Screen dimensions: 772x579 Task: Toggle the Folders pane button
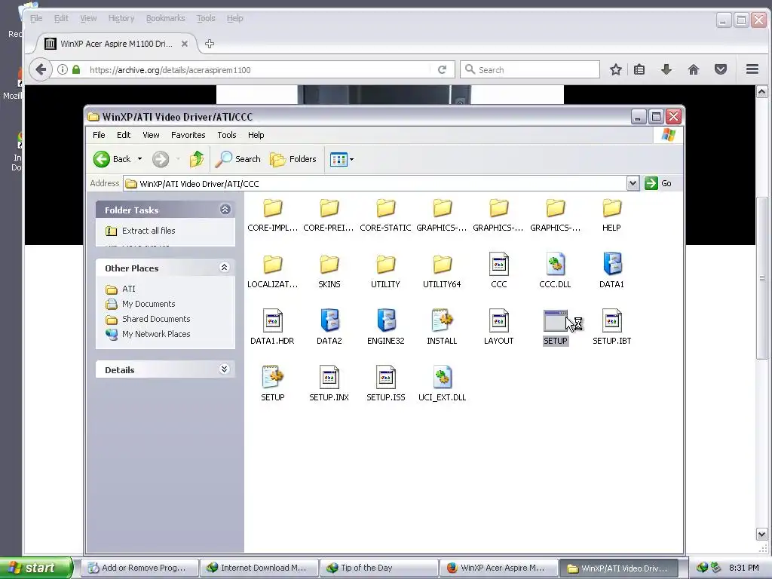click(x=293, y=159)
